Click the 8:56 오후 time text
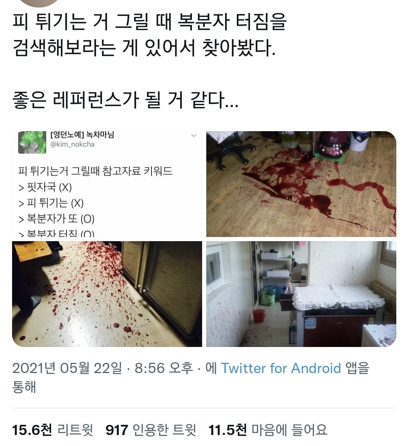This screenshot has width=408, height=446. 164,368
